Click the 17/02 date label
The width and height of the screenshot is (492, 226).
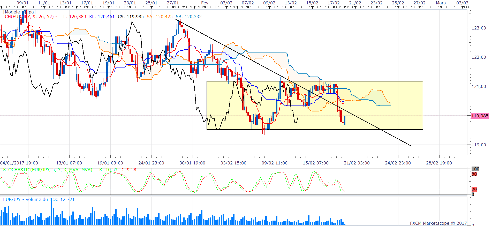(x=334, y=3)
